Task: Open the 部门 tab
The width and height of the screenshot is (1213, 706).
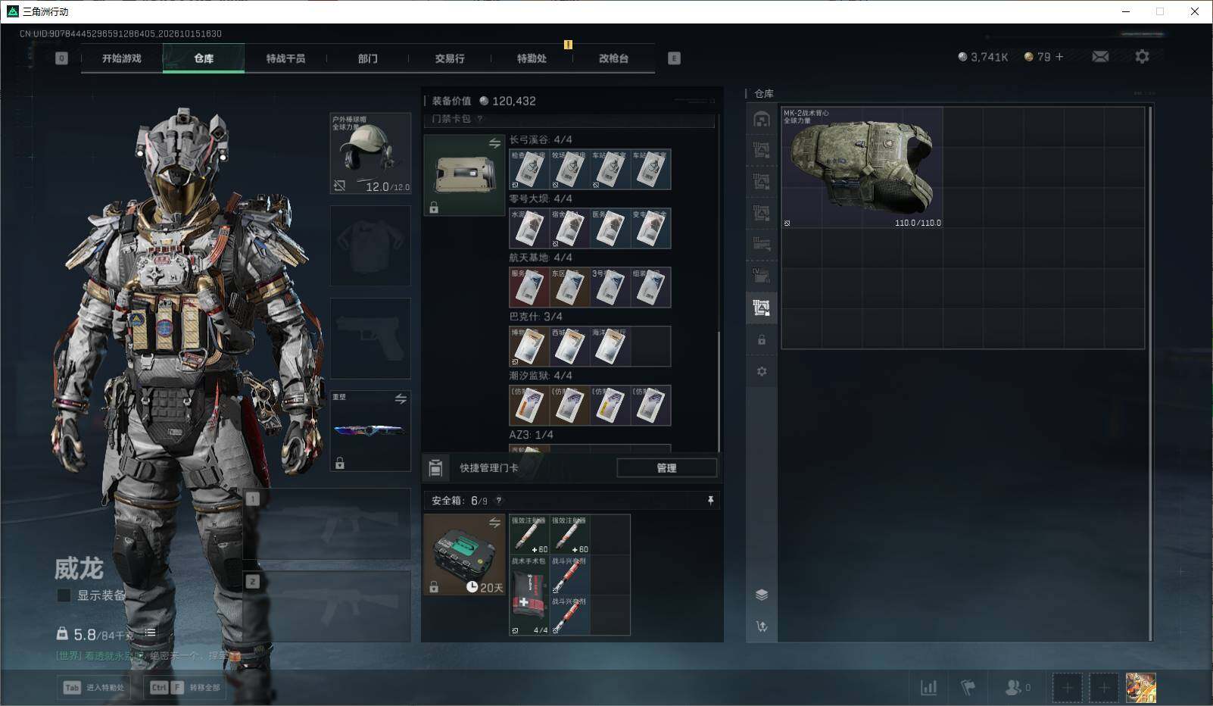Action: pos(368,58)
